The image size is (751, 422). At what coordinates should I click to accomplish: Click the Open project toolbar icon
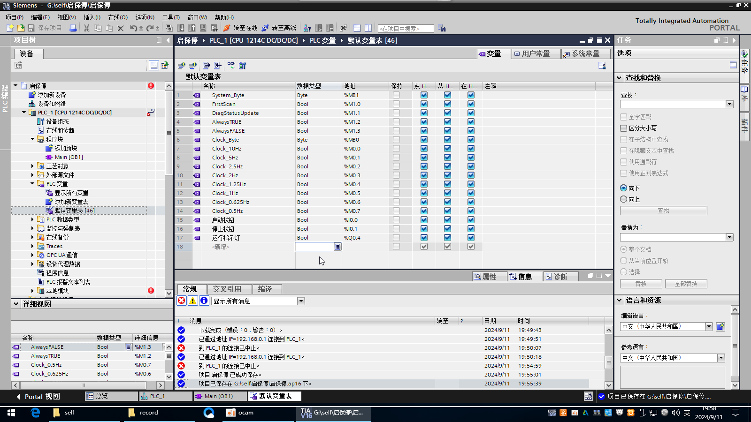pyautogui.click(x=21, y=28)
